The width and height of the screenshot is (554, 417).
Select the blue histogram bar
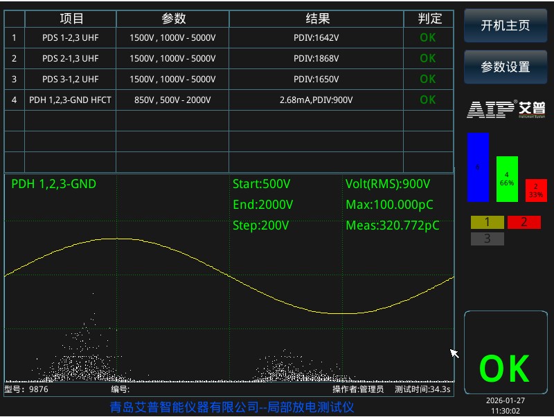point(478,167)
